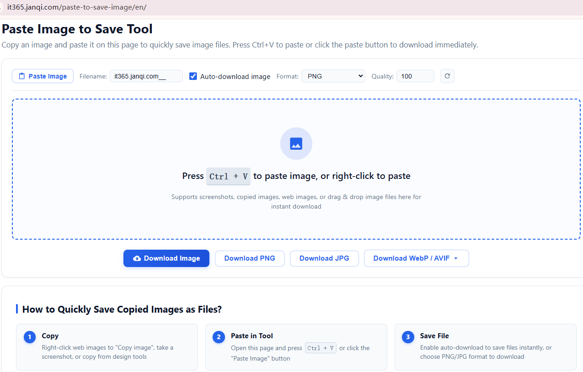This screenshot has height=372, width=583.
Task: Click the picture icon in drop zone
Action: pyautogui.click(x=296, y=144)
